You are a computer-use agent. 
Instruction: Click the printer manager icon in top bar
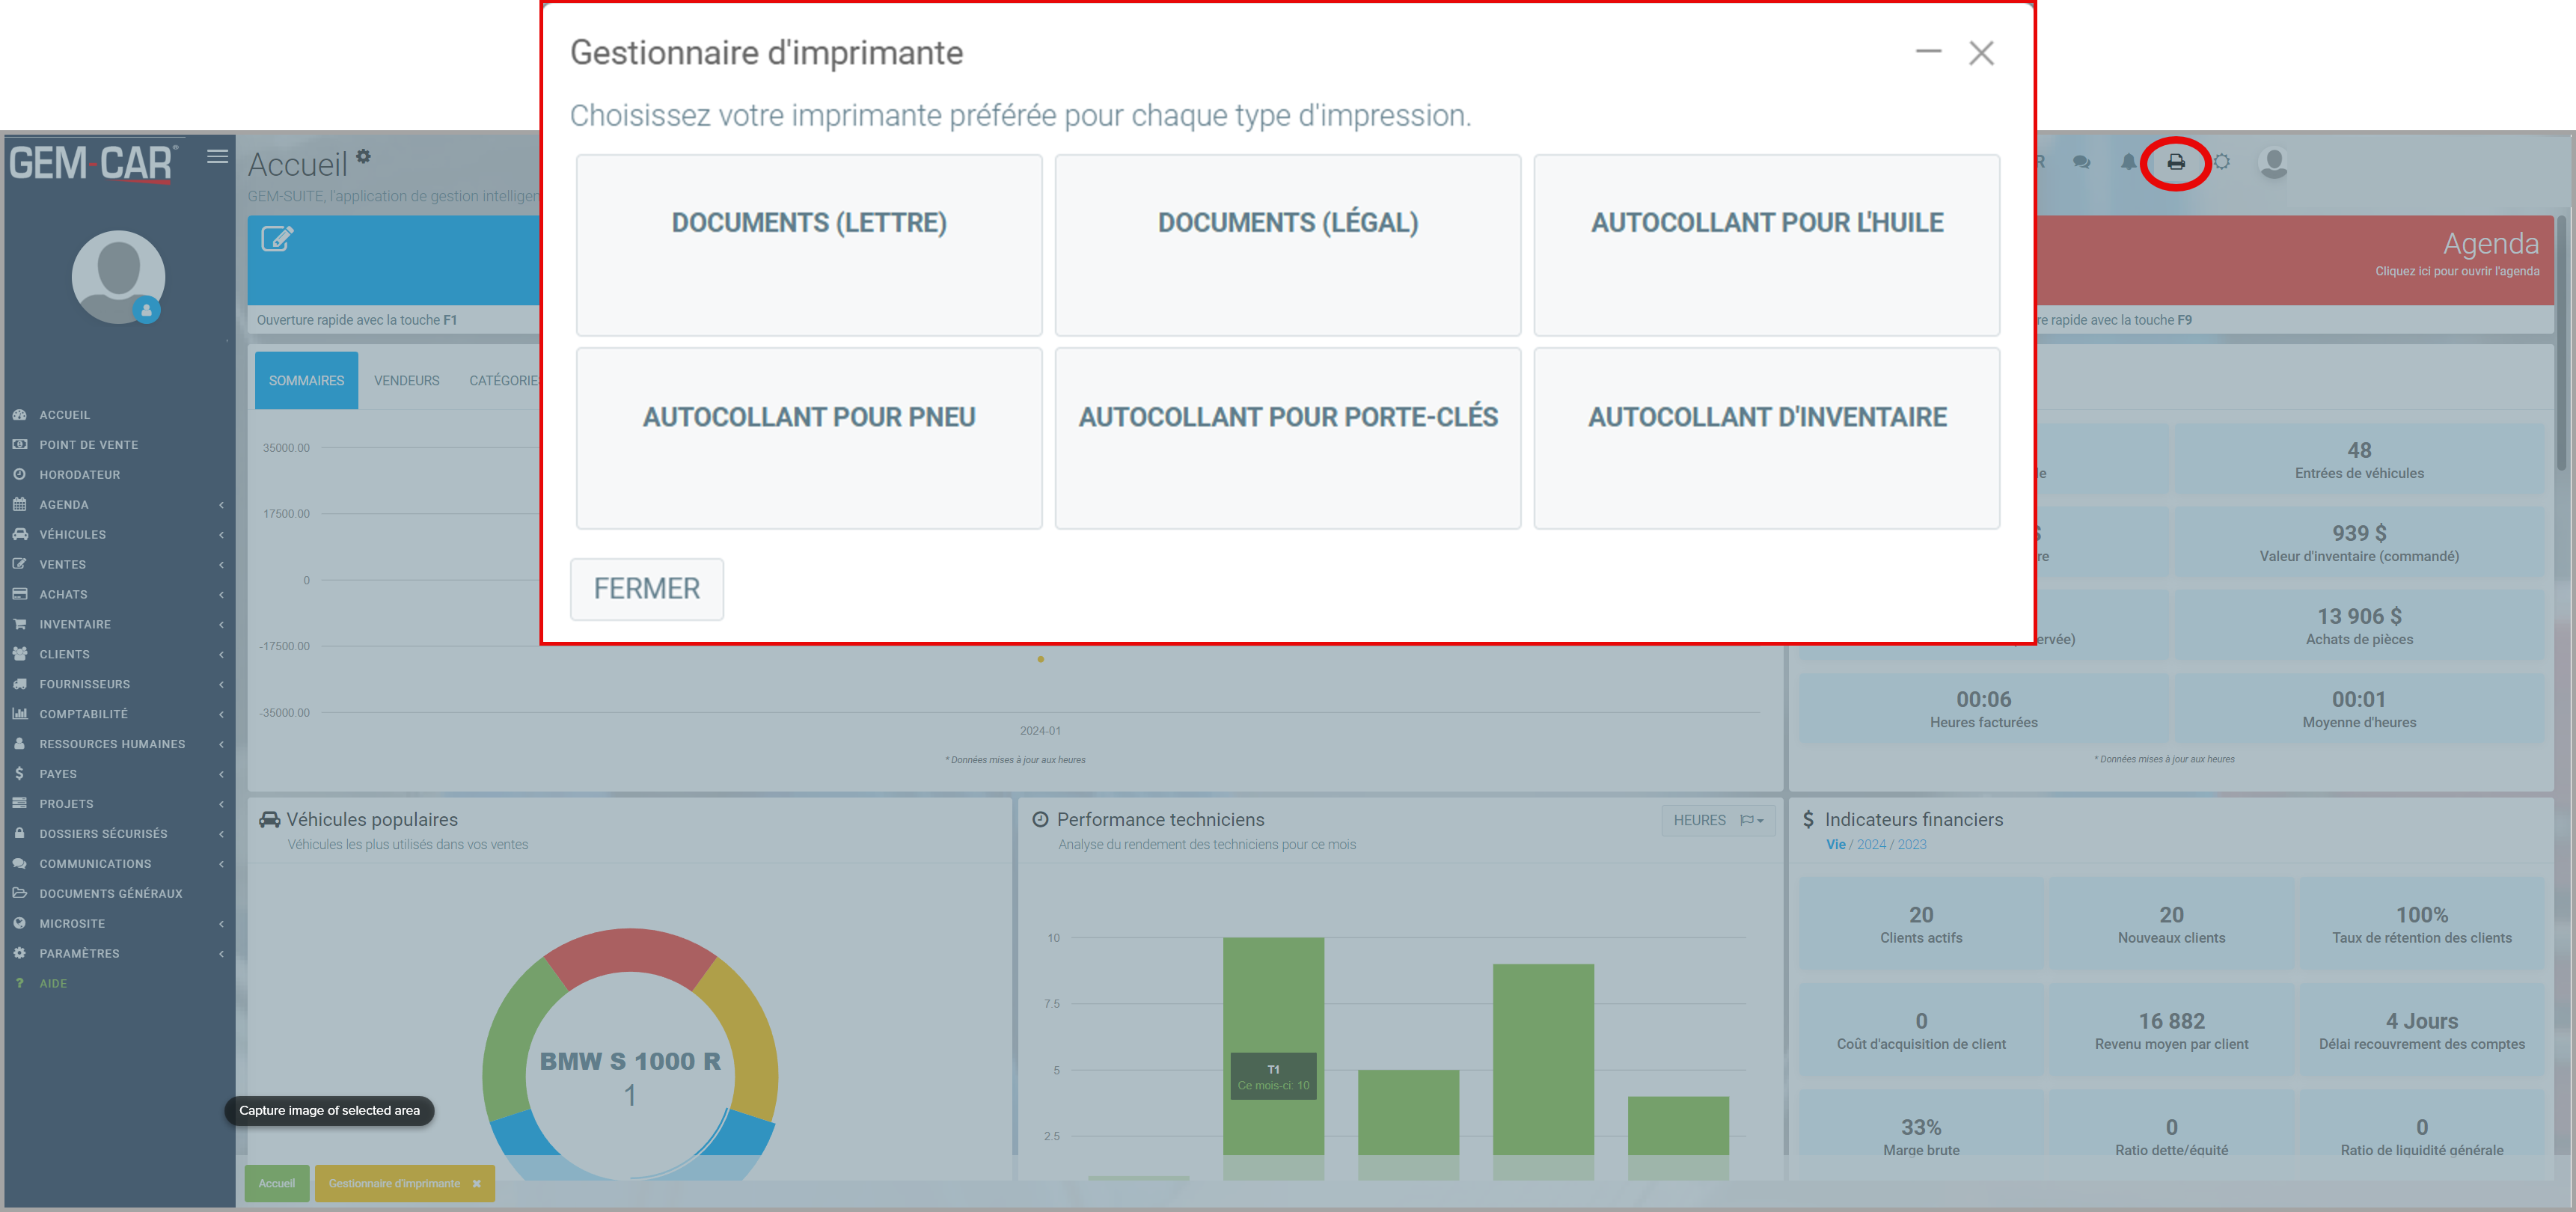click(2175, 162)
